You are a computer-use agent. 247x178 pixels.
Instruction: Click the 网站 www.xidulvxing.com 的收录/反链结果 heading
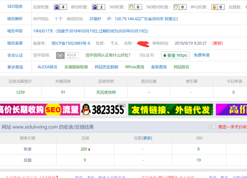pyautogui.click(x=48, y=127)
